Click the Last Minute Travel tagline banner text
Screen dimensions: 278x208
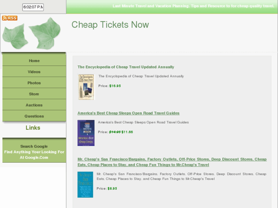pos(193,6)
